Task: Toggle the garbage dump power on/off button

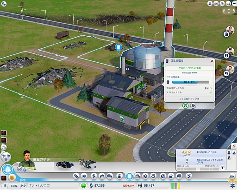Action: 185,106
